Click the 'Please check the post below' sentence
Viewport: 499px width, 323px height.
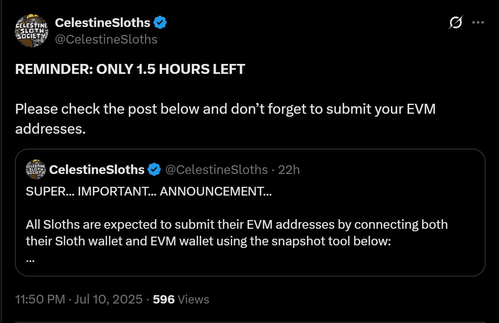(225, 119)
